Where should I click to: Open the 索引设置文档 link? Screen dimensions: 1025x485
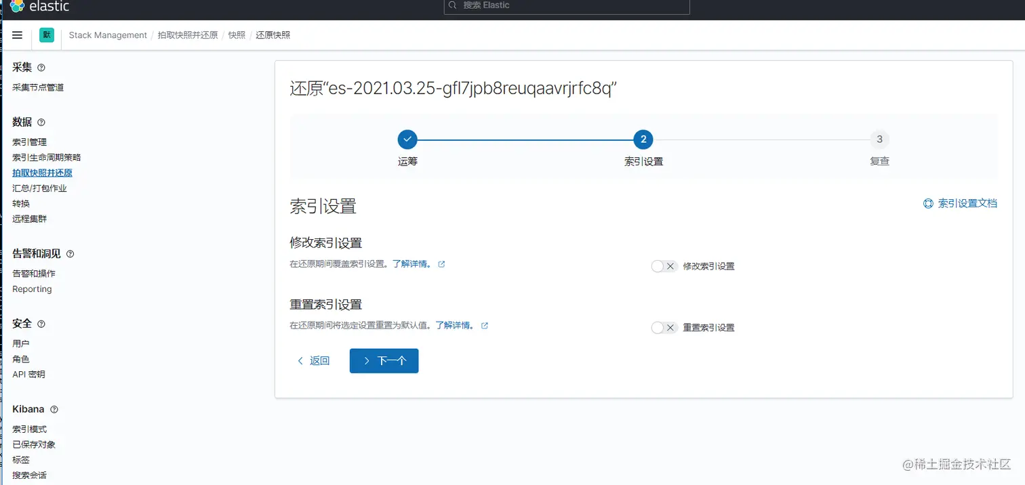pos(967,203)
